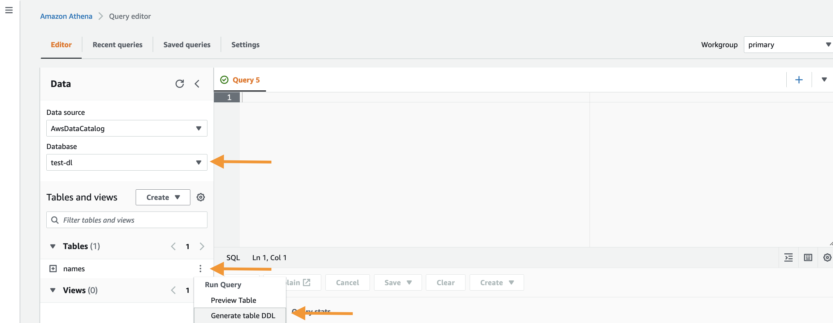
Task: Collapse the Views section
Action: 53,290
